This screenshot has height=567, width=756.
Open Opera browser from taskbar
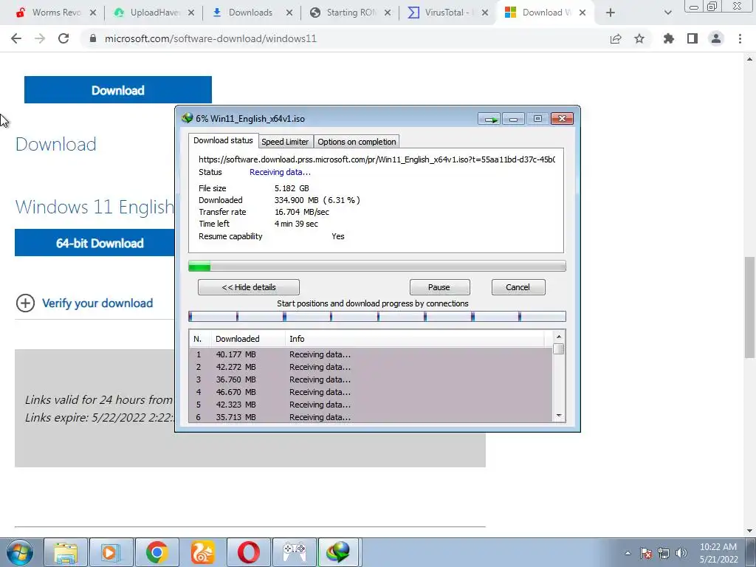(248, 552)
